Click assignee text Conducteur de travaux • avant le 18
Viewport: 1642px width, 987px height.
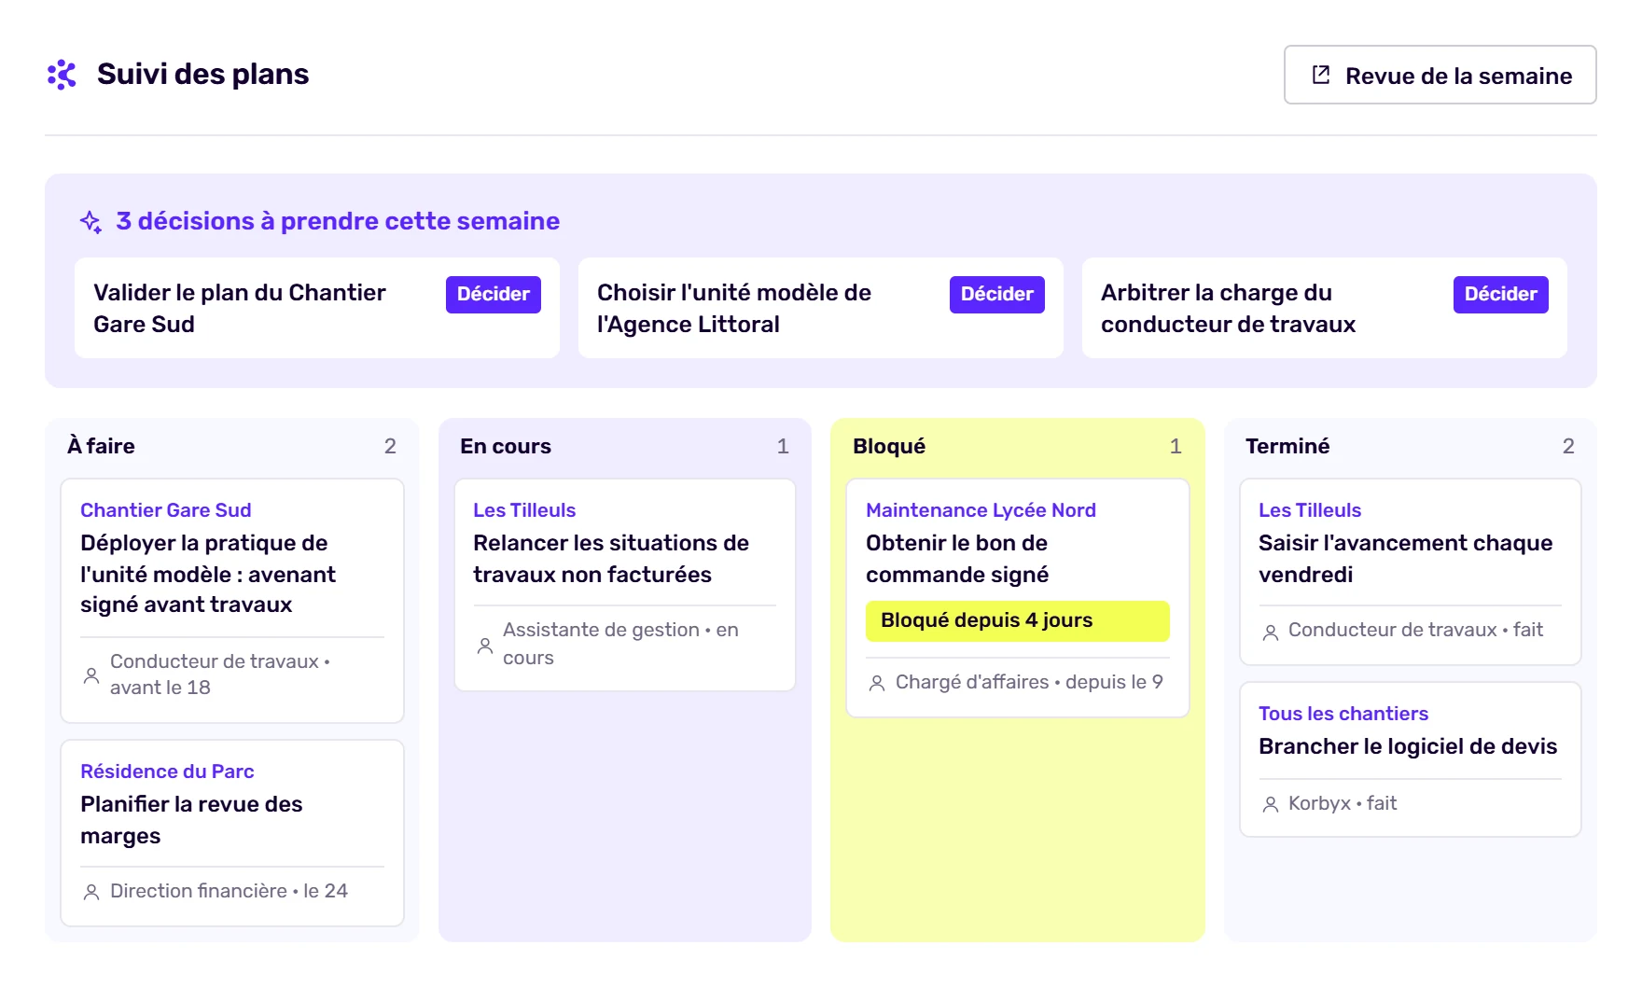pos(220,674)
